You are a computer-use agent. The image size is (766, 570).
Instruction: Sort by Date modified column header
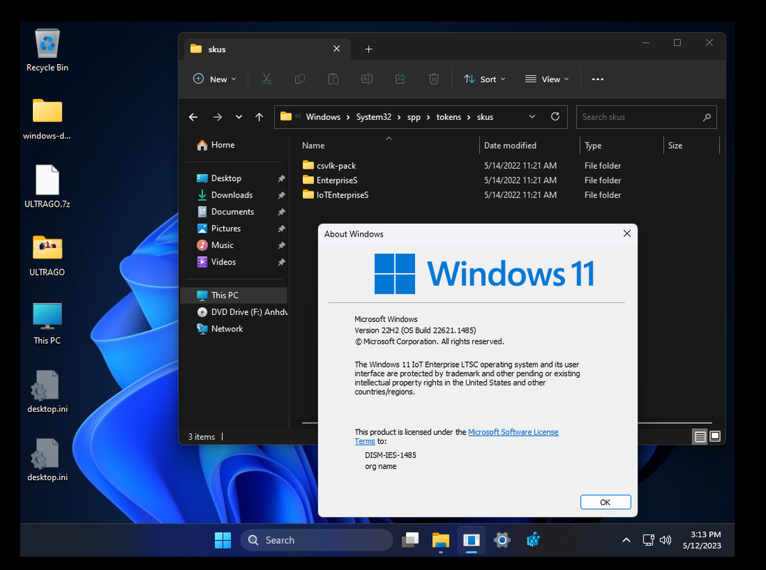click(x=530, y=145)
